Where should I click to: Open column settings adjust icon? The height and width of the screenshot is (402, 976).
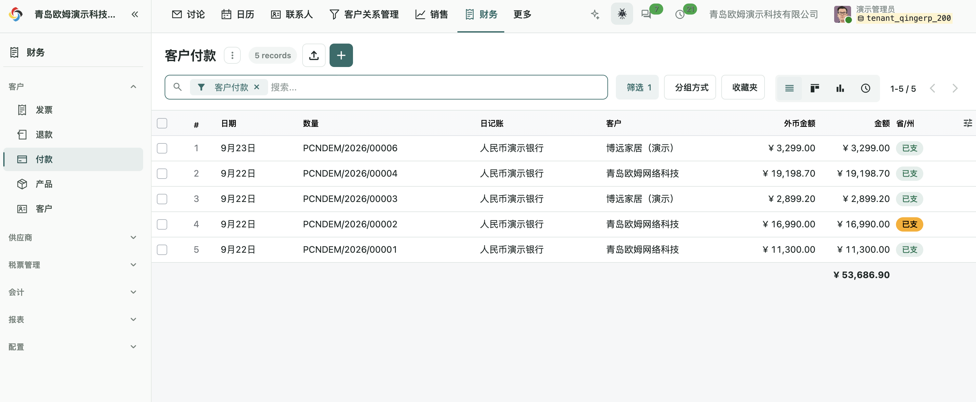[x=968, y=123]
